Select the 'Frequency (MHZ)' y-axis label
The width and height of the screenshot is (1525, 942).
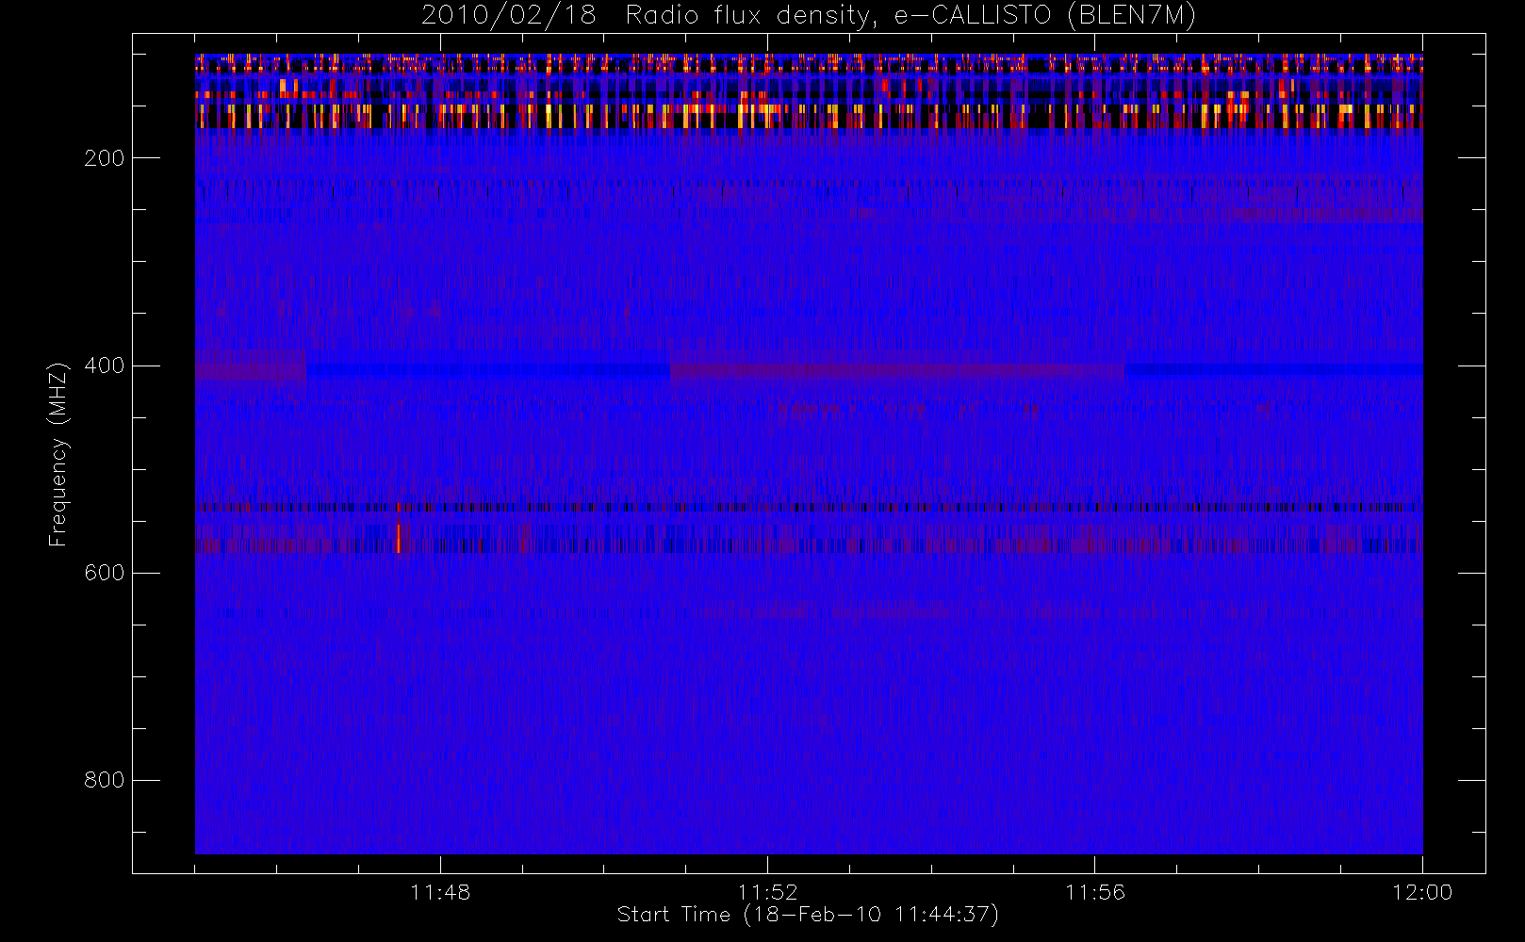pos(58,454)
